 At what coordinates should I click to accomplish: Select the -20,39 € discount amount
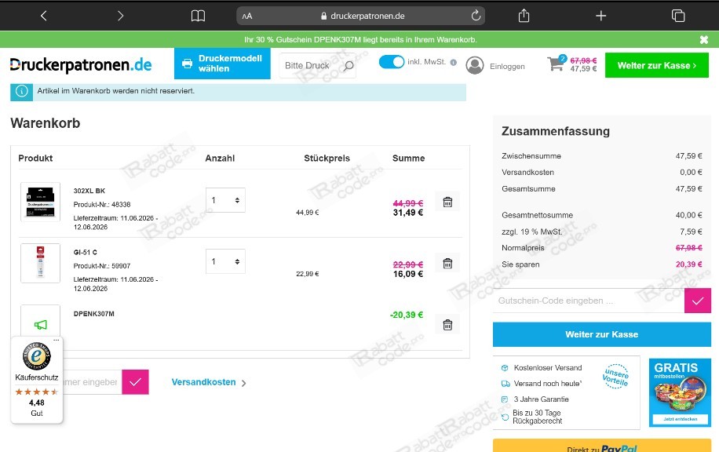pyautogui.click(x=407, y=315)
